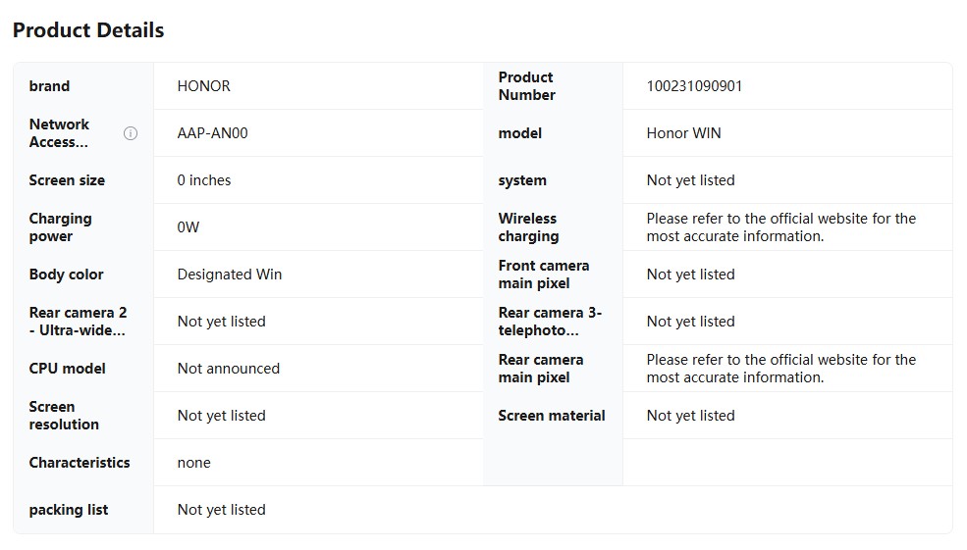Viewport: 967px width, 550px height.
Task: Click the Rear camera 2 Ultra-wide label
Action: [78, 322]
